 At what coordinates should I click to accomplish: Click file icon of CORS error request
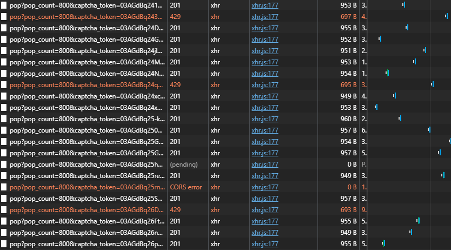tap(4, 187)
